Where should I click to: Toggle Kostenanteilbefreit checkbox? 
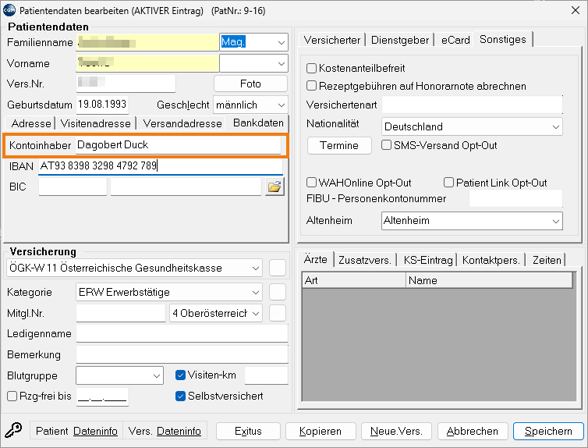311,68
